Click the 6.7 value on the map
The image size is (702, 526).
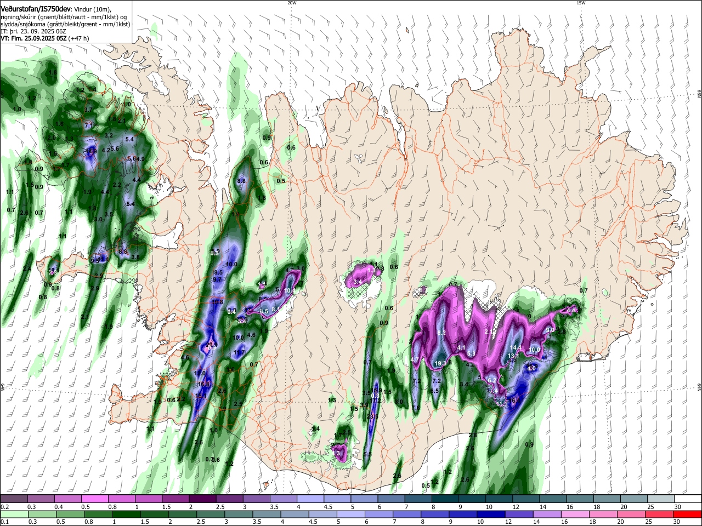[x=367, y=362]
